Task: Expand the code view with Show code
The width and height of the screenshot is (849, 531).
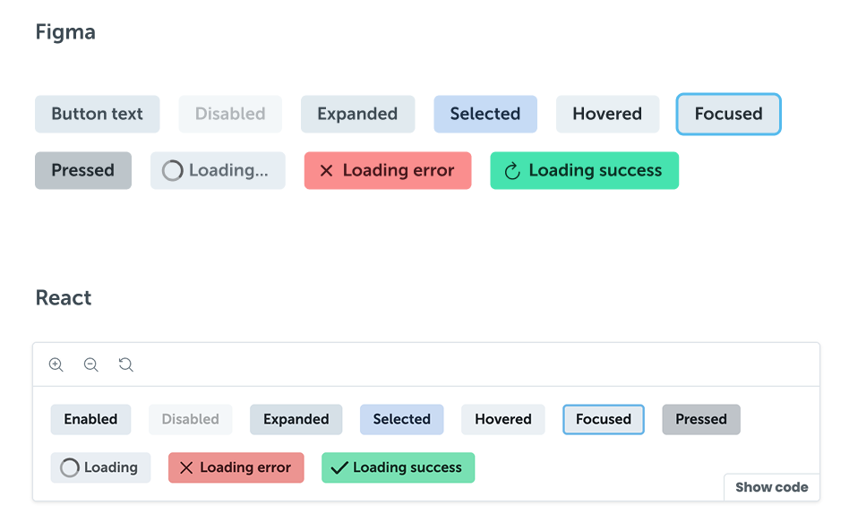Action: (771, 487)
